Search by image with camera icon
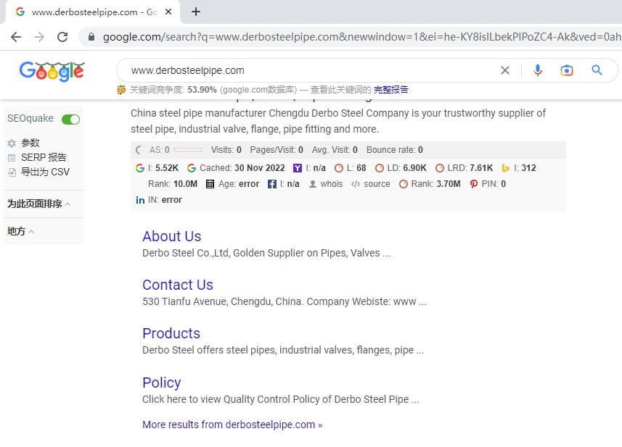 tap(566, 70)
